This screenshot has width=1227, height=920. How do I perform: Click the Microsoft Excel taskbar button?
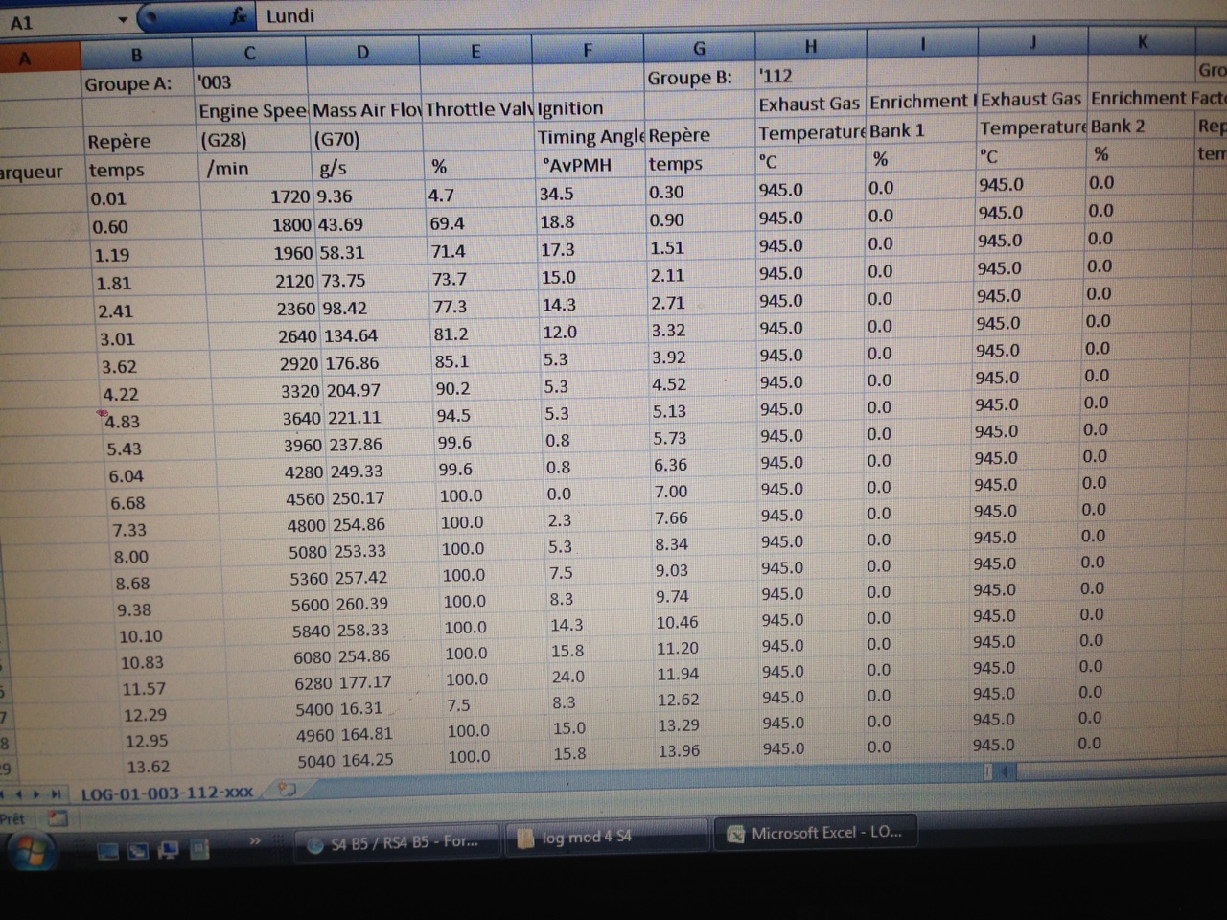point(815,833)
